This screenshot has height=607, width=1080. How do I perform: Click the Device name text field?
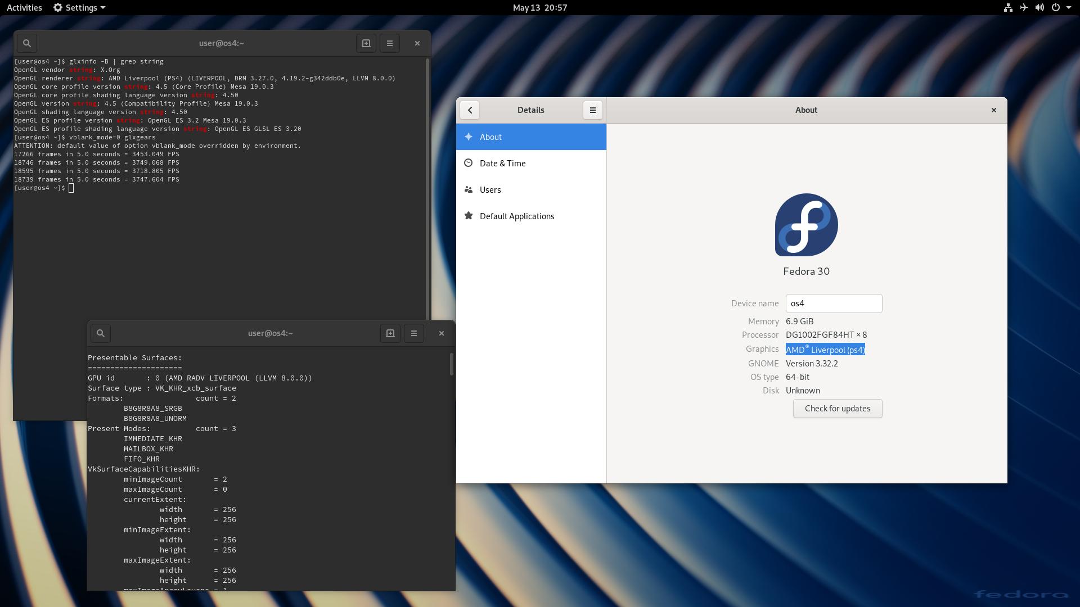pos(833,303)
